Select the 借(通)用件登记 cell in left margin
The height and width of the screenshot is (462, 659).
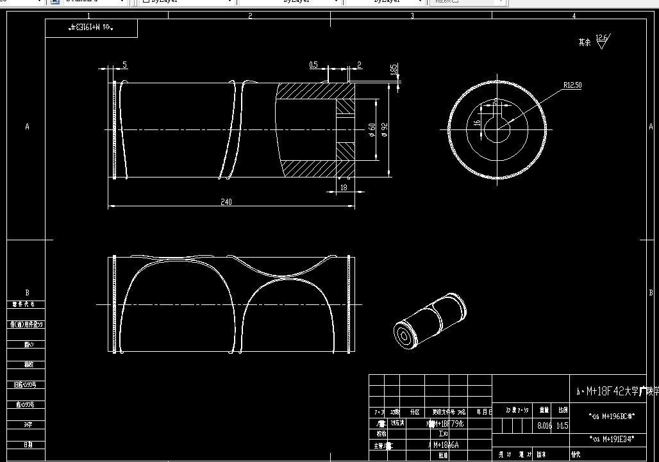(26, 324)
